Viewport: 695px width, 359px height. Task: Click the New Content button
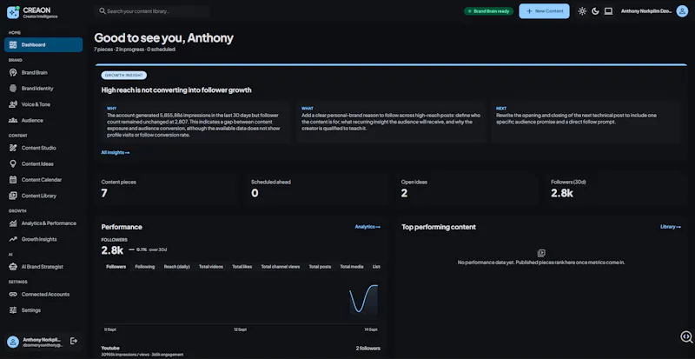[544, 11]
